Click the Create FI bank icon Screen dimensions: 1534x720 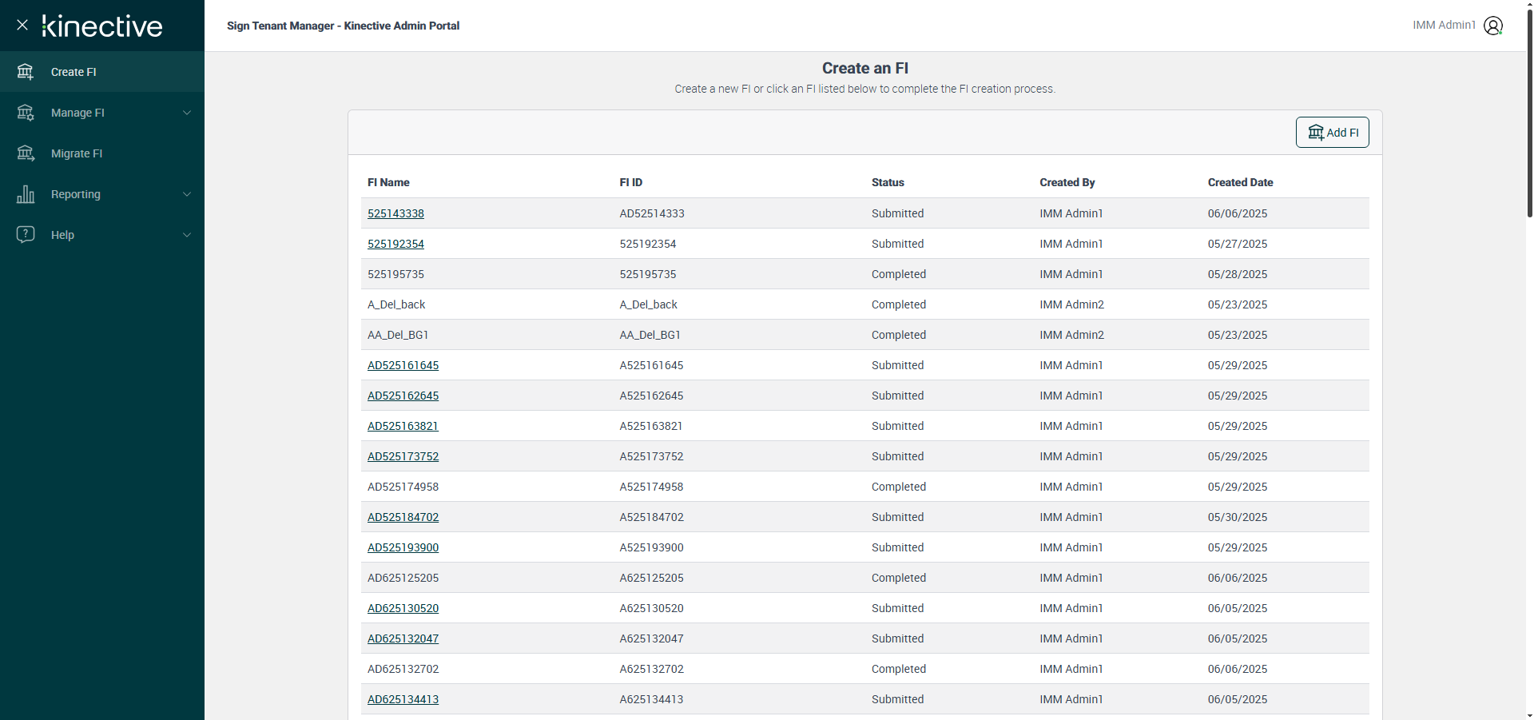(26, 72)
